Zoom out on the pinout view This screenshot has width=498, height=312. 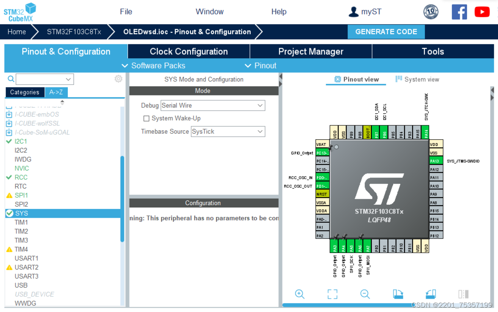tap(365, 294)
